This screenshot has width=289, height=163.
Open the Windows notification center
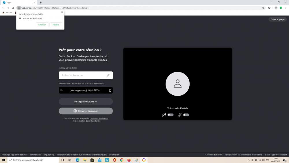point(284,160)
